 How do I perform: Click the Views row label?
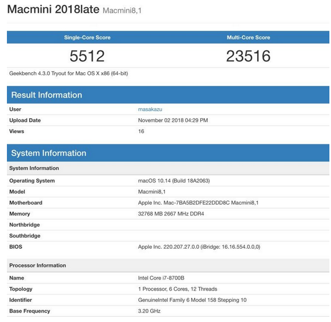click(x=16, y=131)
